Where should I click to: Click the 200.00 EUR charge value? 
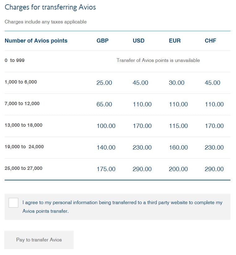click(x=178, y=169)
